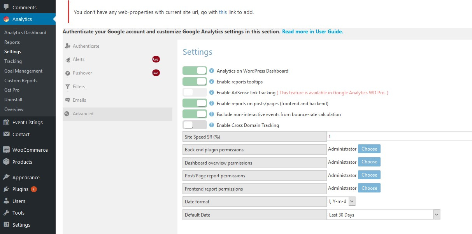Click the Site Speed SR input field
Image resolution: width=472 pixels, height=234 pixels.
click(399, 137)
